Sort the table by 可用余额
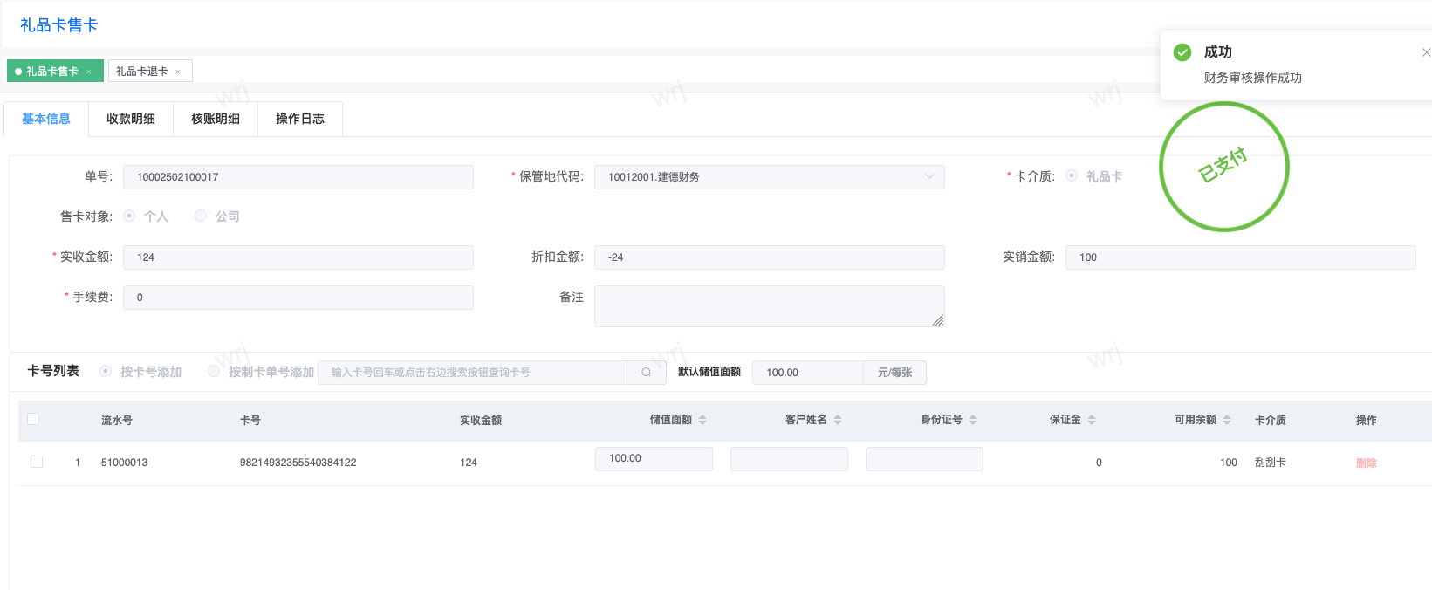This screenshot has width=1432, height=590. coord(1227,420)
